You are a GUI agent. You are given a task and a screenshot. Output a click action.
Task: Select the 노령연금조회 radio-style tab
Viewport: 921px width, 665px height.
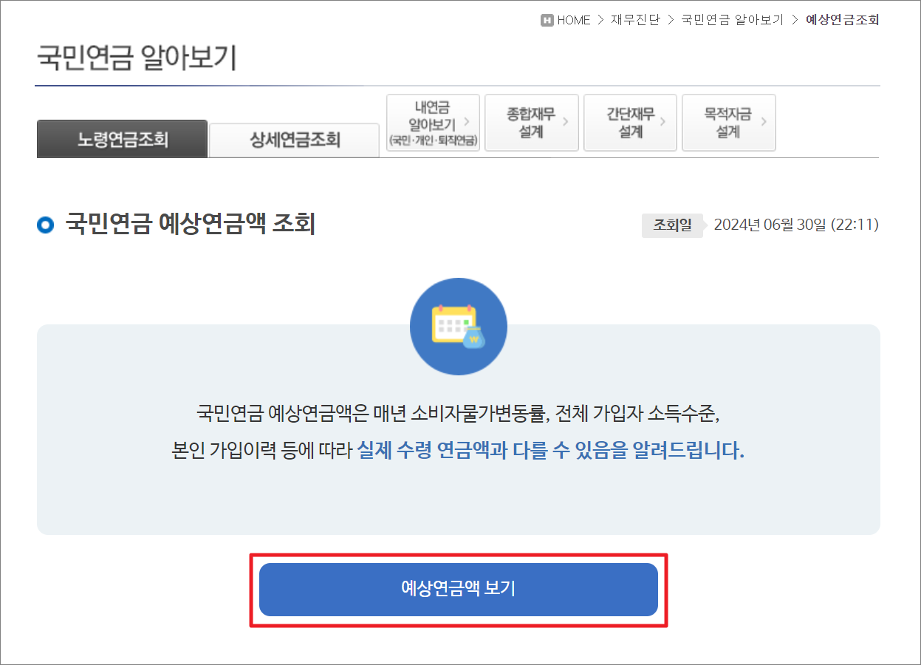pos(122,139)
